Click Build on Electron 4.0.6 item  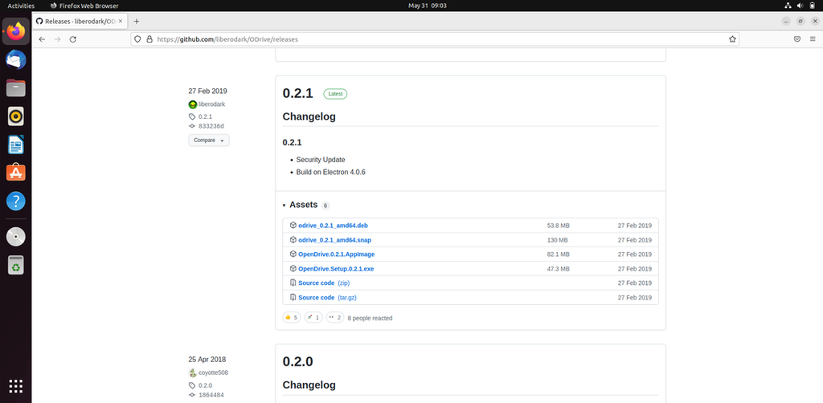click(x=330, y=172)
